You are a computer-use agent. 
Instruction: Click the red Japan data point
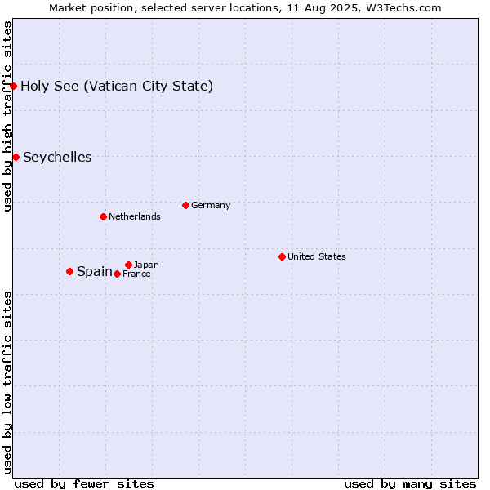pos(128,265)
